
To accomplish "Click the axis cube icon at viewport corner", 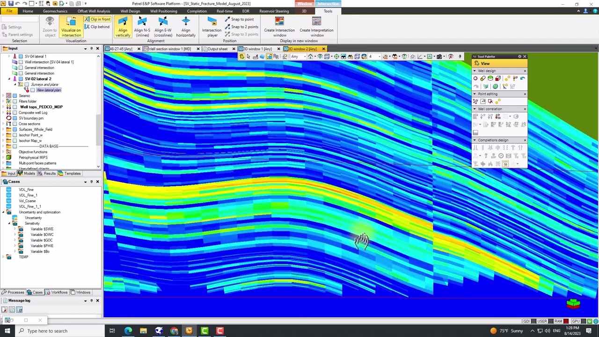I will click(x=573, y=304).
